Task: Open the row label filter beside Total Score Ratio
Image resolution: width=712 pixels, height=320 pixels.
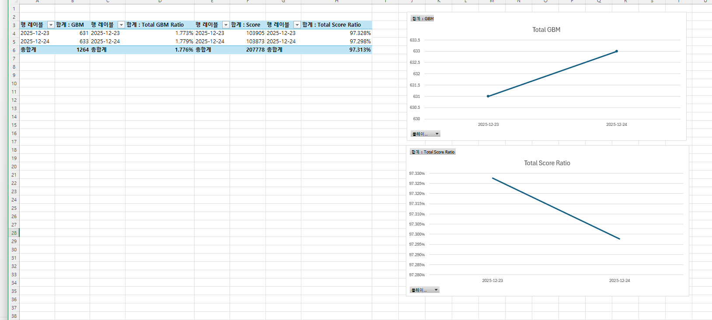Action: 297,25
